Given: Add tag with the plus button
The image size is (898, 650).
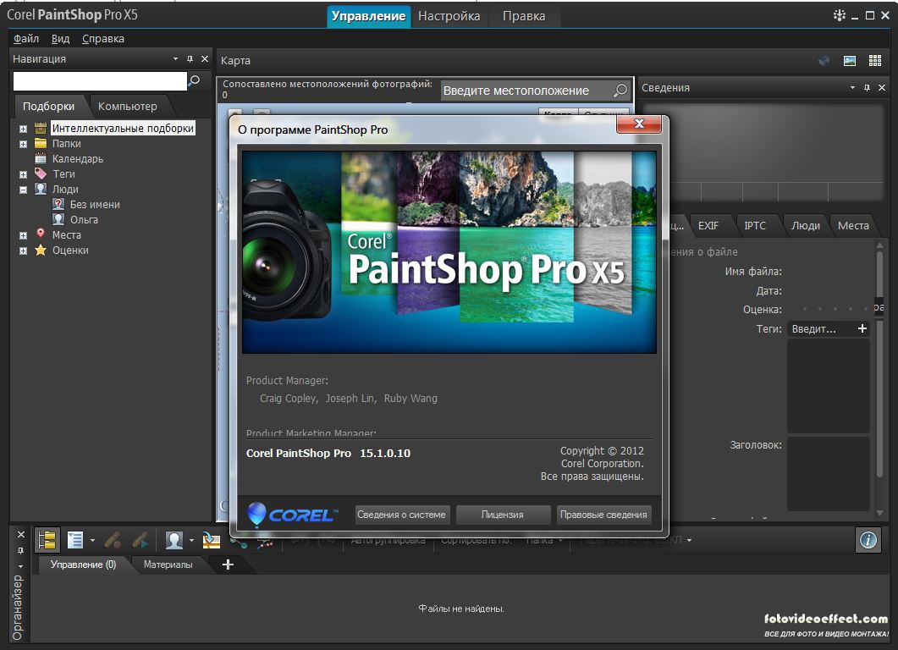Looking at the screenshot, I should coord(862,328).
